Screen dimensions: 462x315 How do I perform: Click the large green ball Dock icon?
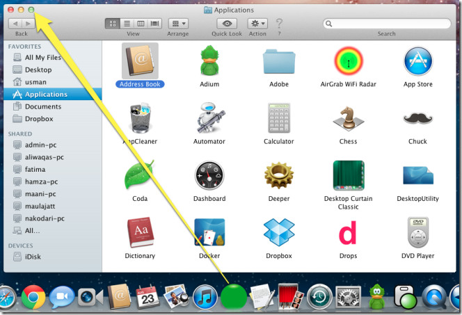point(234,296)
